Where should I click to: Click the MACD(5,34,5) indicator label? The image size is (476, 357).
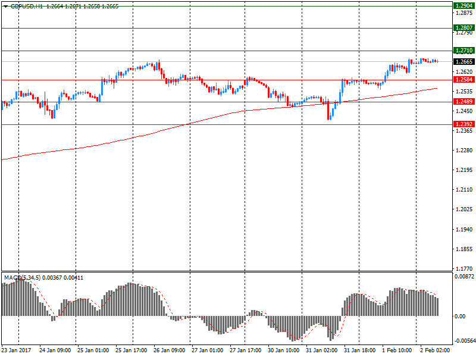click(23, 278)
